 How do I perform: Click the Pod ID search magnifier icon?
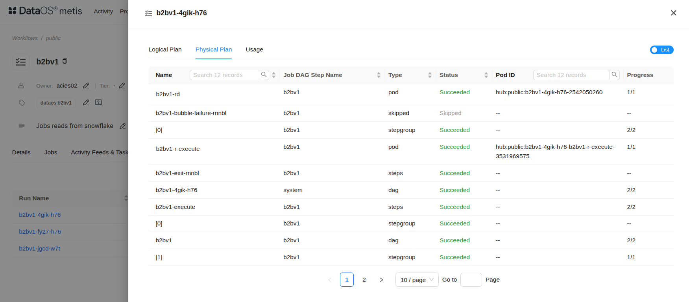[x=614, y=75]
